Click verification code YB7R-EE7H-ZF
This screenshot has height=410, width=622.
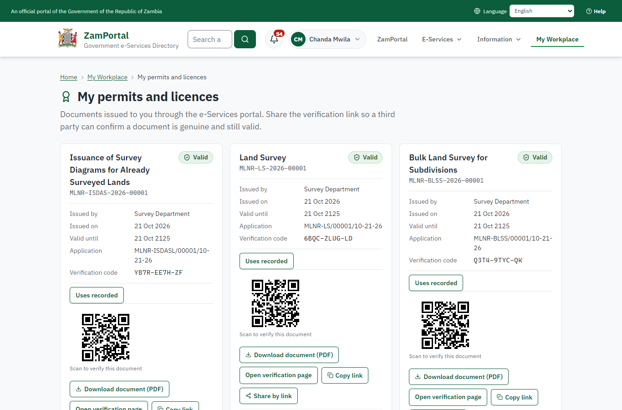click(158, 272)
